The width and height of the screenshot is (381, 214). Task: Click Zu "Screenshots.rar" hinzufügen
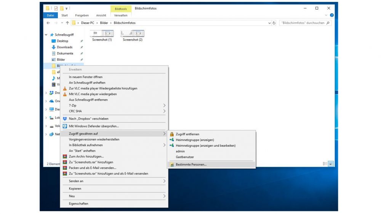(91, 162)
